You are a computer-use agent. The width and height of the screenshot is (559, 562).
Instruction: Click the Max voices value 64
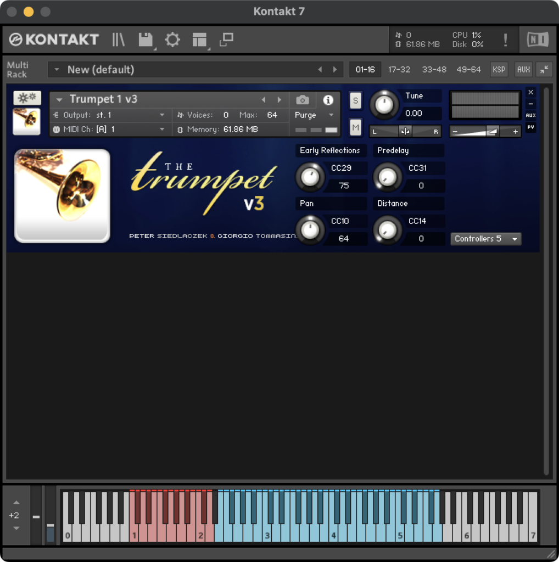[272, 115]
